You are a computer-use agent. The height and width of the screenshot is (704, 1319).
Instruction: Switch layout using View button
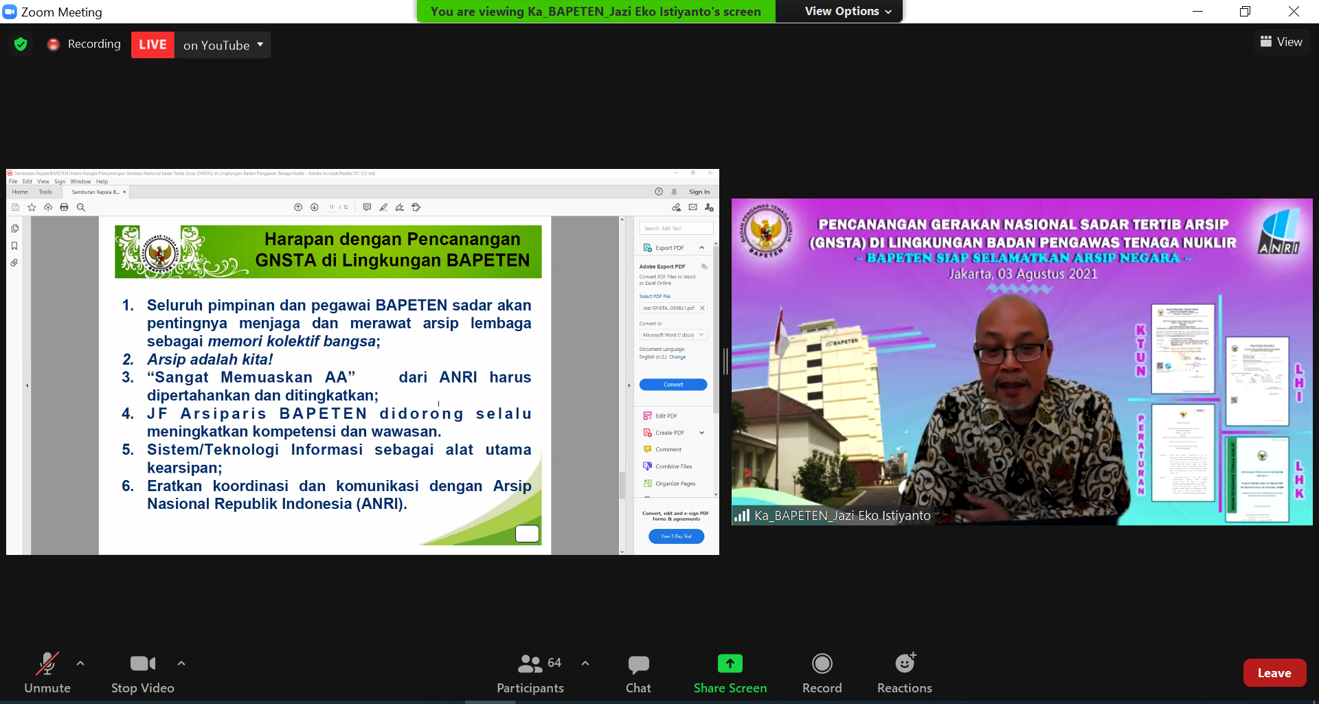click(1281, 42)
